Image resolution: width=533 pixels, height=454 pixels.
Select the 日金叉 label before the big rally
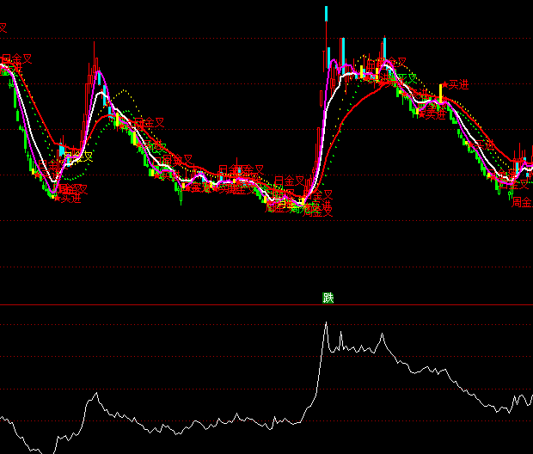289,181
